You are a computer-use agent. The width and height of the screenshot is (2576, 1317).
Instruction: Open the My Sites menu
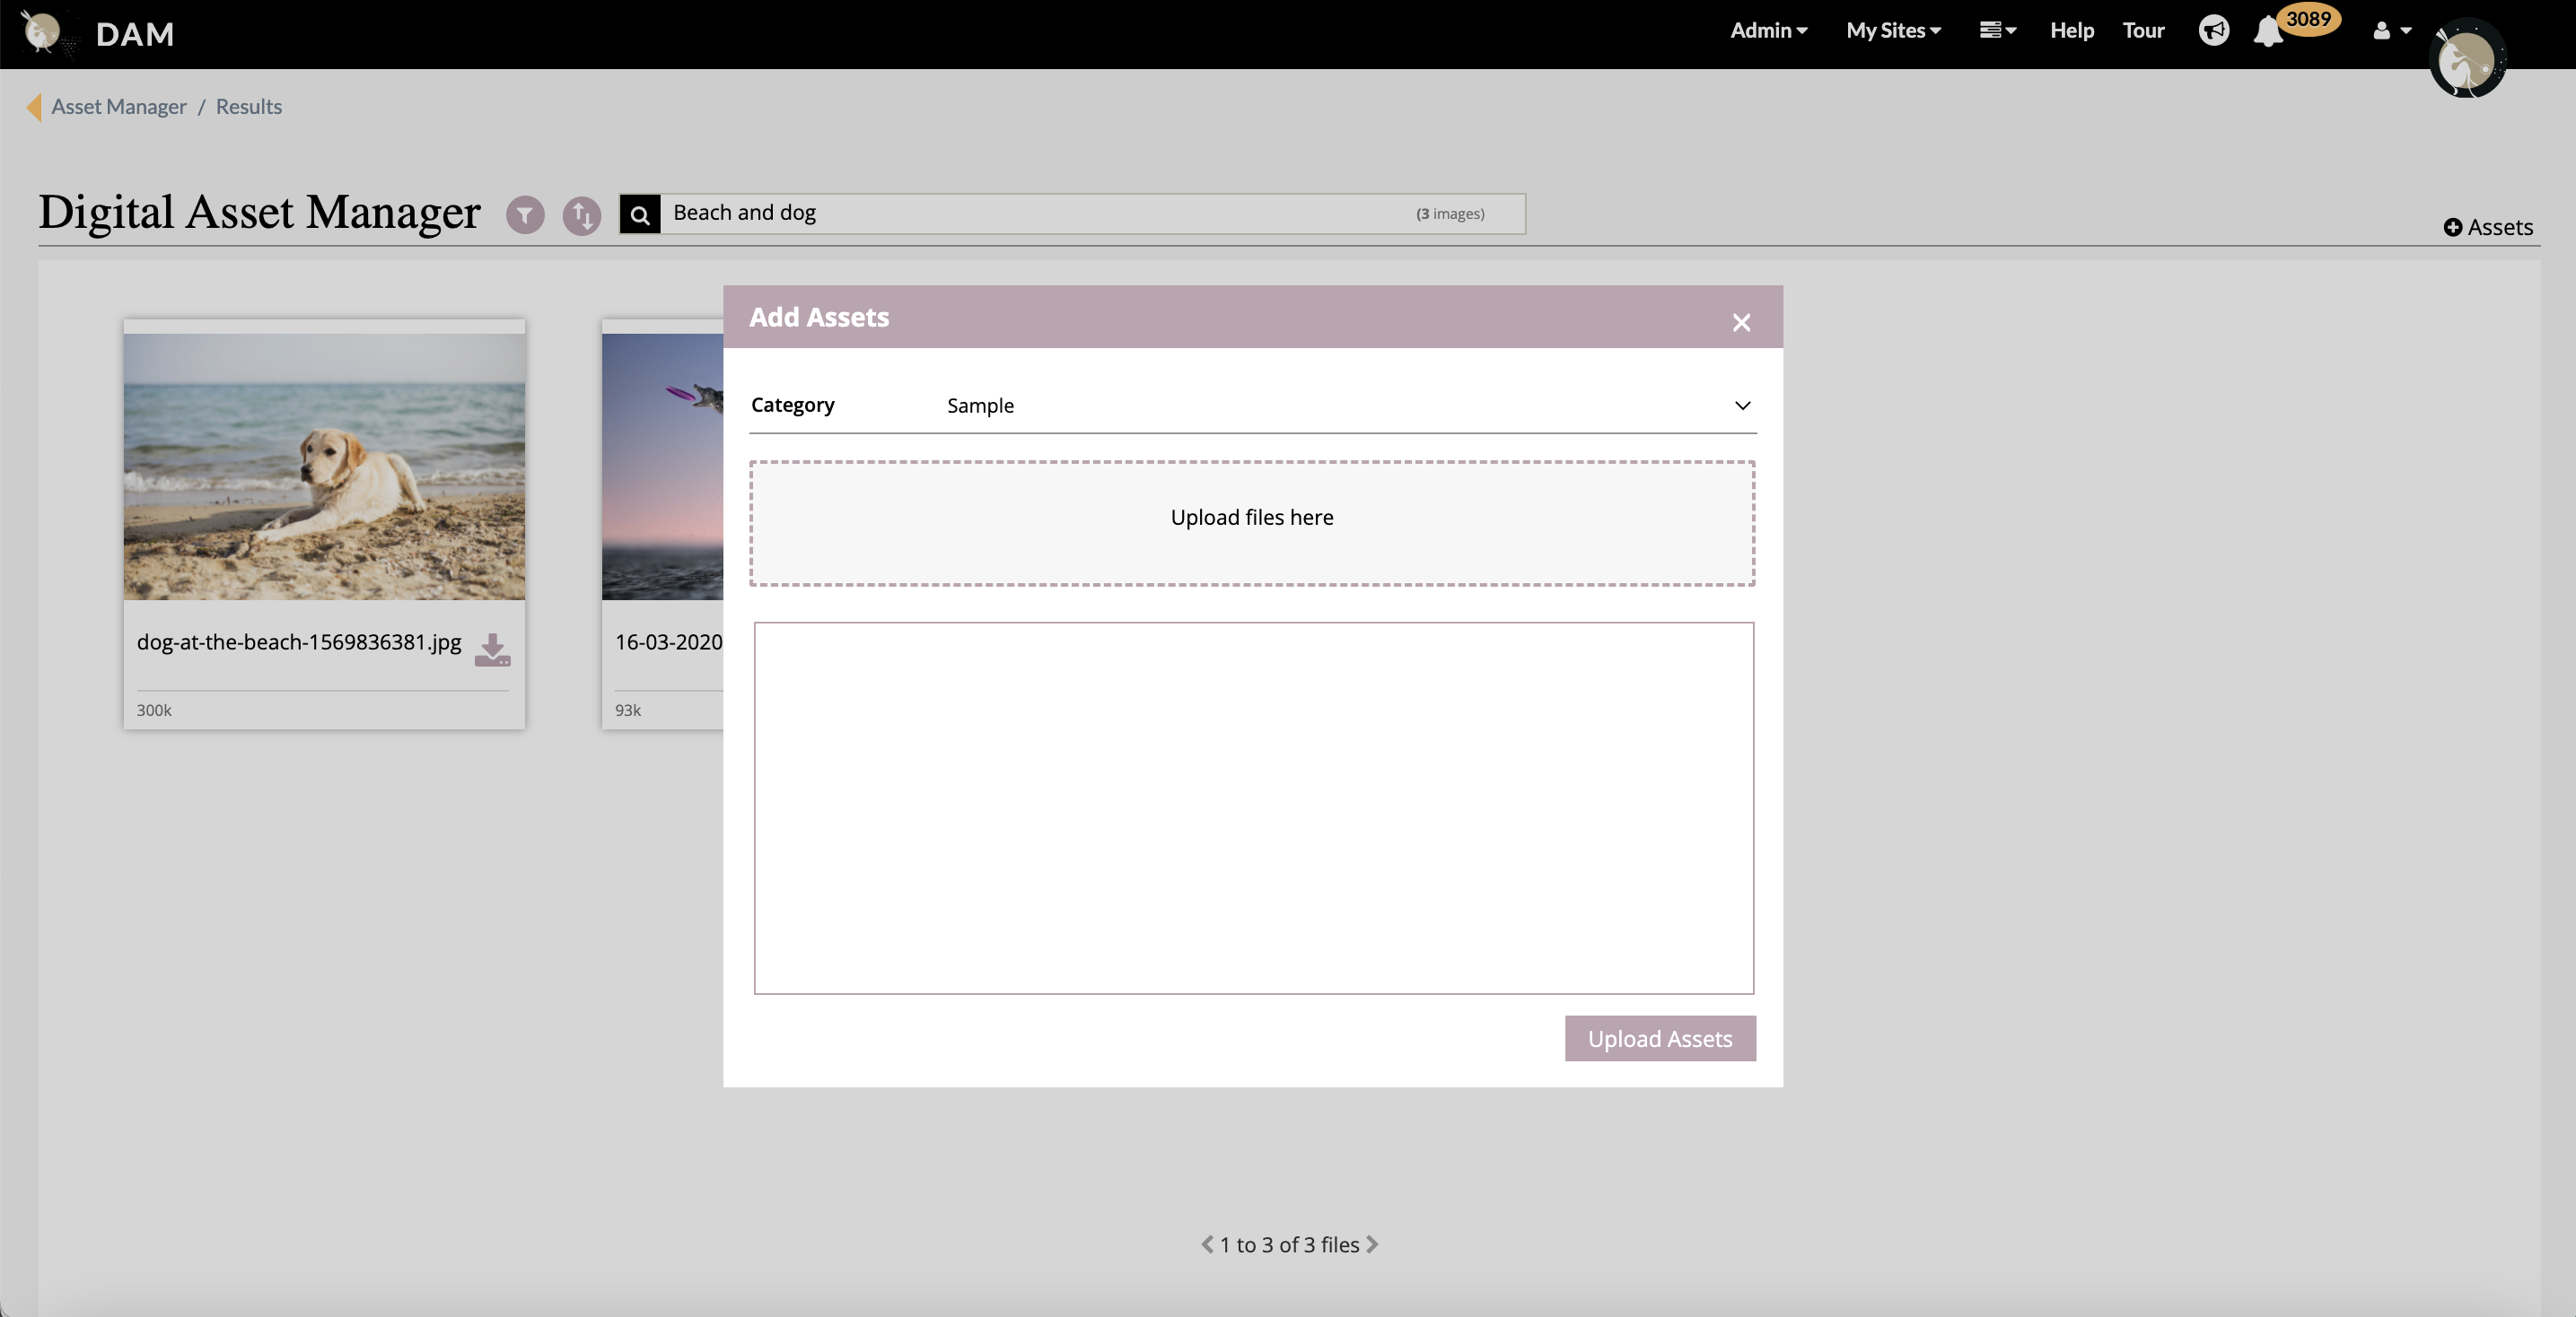(x=1893, y=31)
